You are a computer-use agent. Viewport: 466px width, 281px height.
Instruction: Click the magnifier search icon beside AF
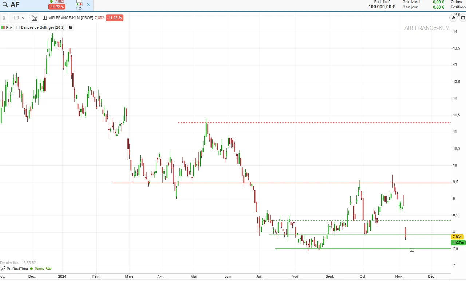coord(5,5)
